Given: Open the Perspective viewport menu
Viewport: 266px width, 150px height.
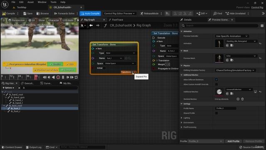Looking at the screenshot, I should coord(17,20).
